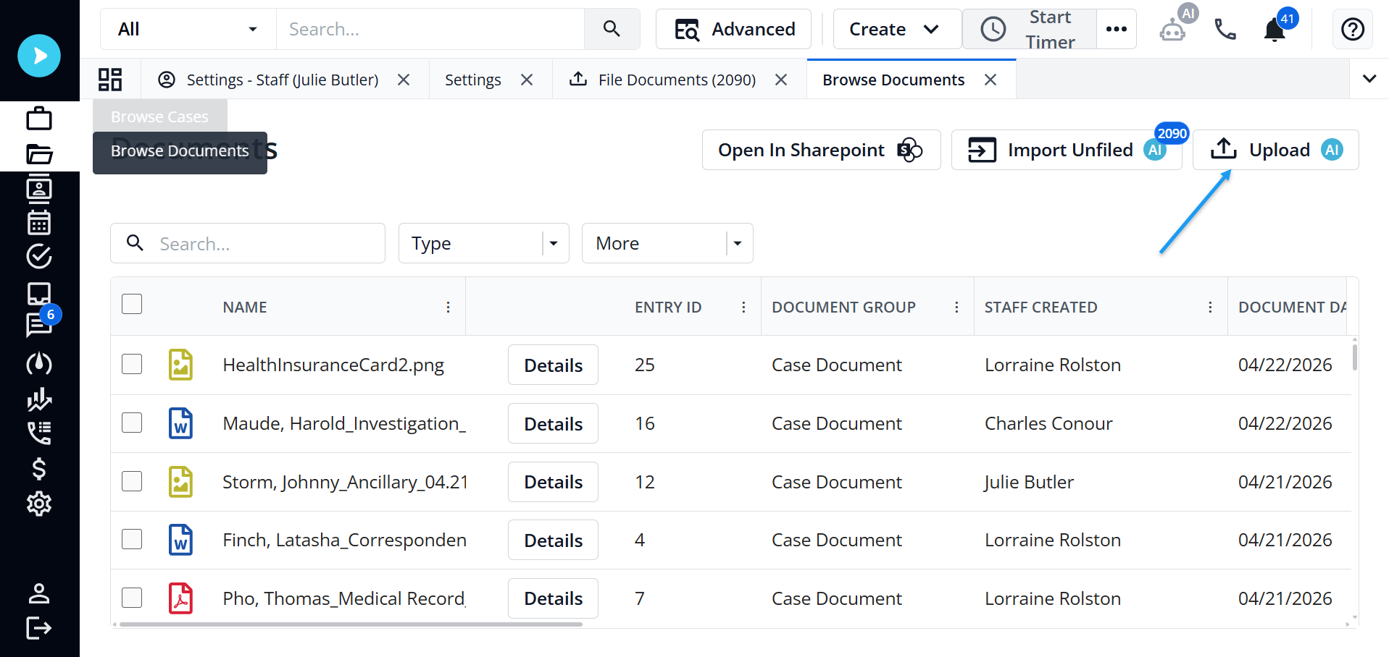
Task: Open the Type filter dropdown
Action: point(483,243)
